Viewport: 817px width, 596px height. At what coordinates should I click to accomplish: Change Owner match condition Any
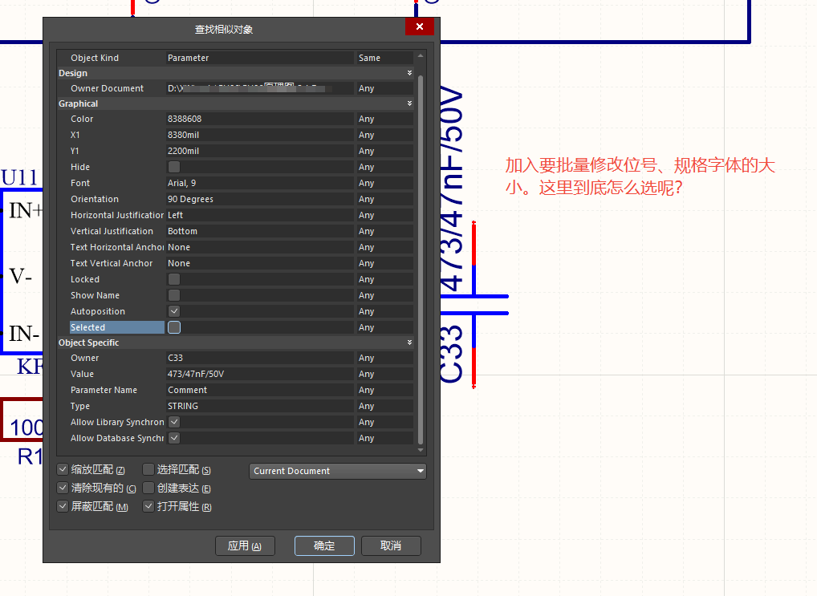(384, 358)
